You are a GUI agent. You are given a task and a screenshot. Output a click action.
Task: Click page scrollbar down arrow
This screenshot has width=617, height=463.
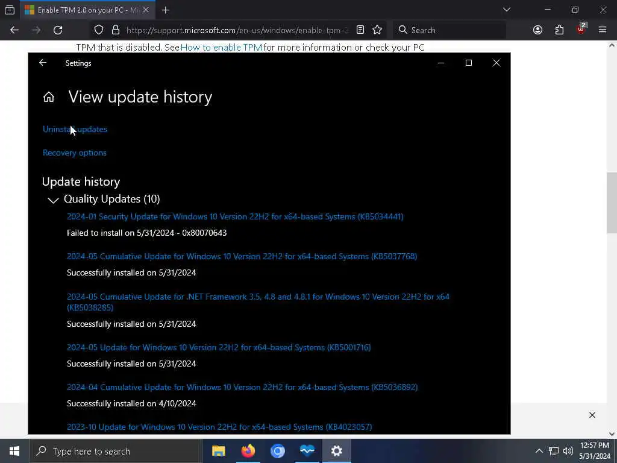click(x=612, y=434)
